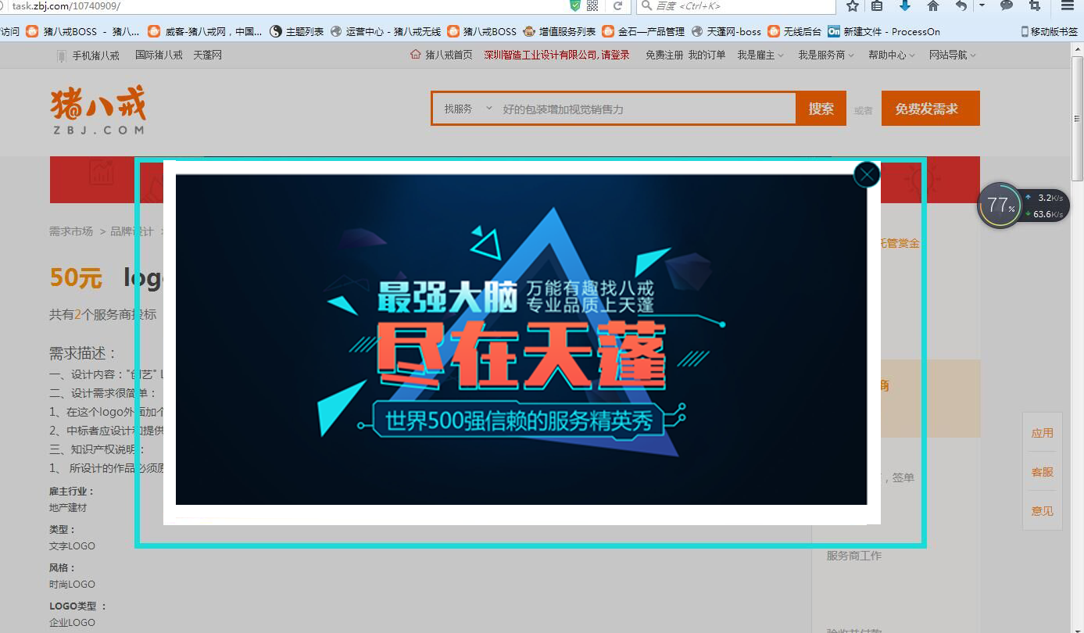Viewport: 1084px width, 633px height.
Task: Open bookmark 运营中心 - 猪八戒无线
Action: 386,31
